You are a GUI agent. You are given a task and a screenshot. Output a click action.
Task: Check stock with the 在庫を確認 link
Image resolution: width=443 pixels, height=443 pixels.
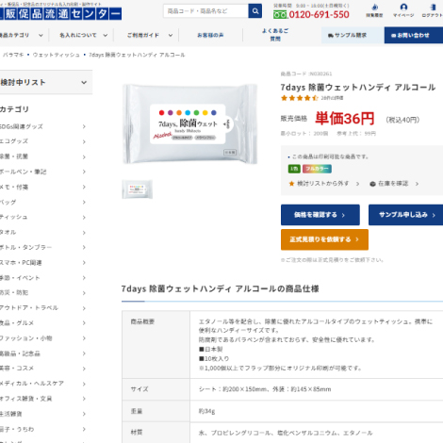click(394, 184)
